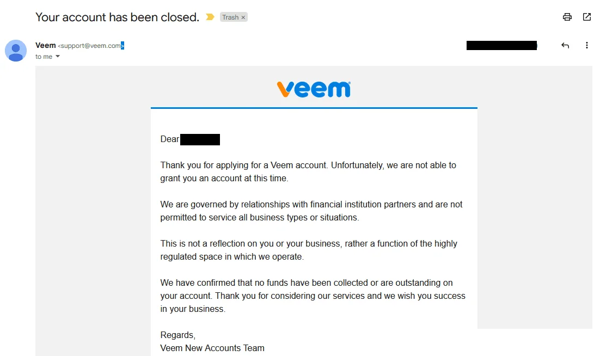Image resolution: width=594 pixels, height=356 pixels.
Task: Click the "Thank you for applying" paragraph
Action: 308,171
